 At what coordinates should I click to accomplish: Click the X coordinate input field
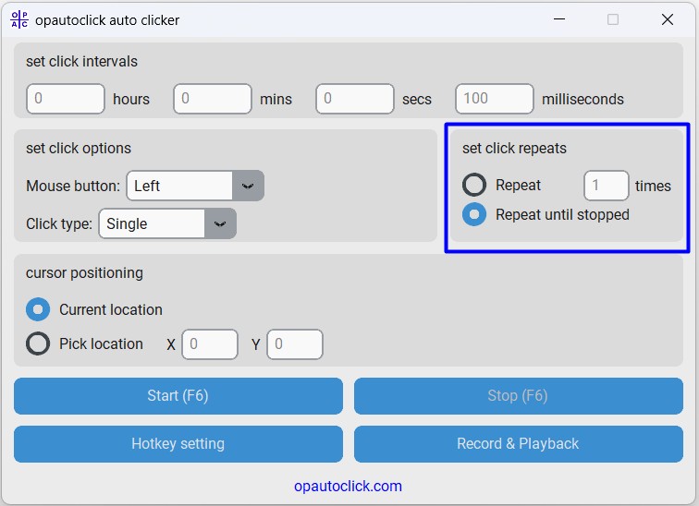[210, 344]
